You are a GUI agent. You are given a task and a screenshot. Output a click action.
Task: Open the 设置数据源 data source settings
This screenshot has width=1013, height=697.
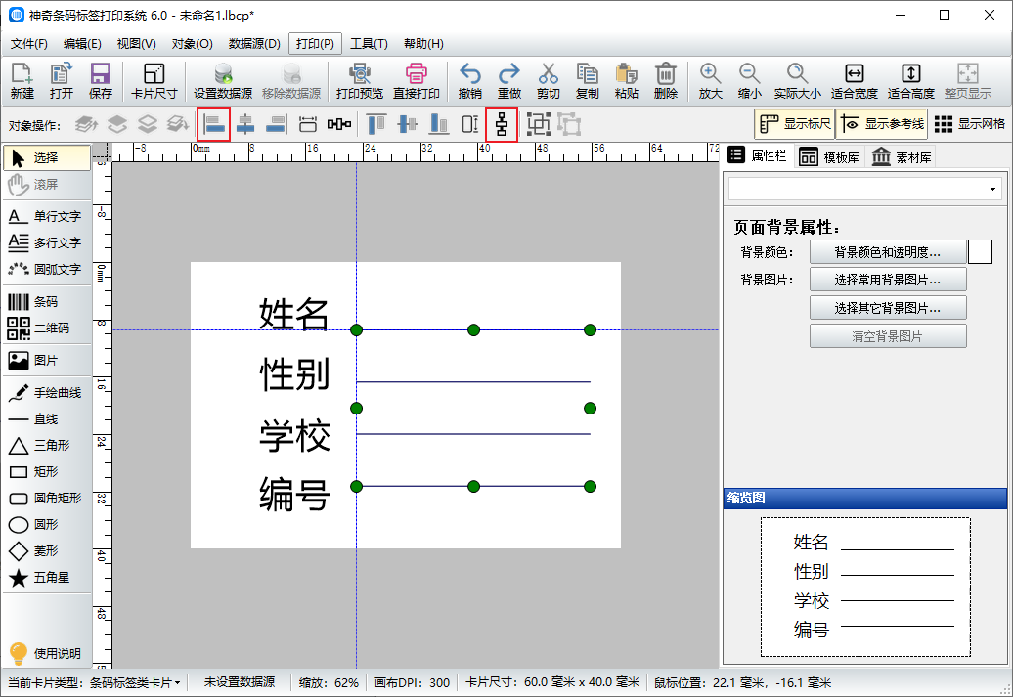[x=223, y=81]
